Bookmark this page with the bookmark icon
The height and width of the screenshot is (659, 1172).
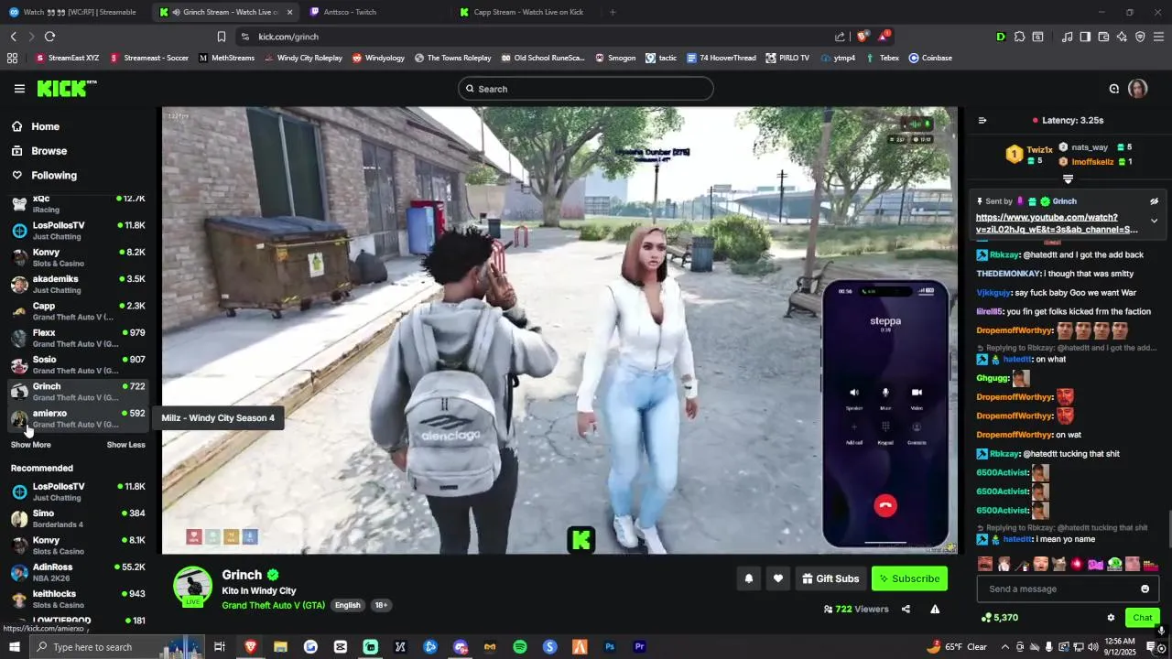pyautogui.click(x=222, y=37)
